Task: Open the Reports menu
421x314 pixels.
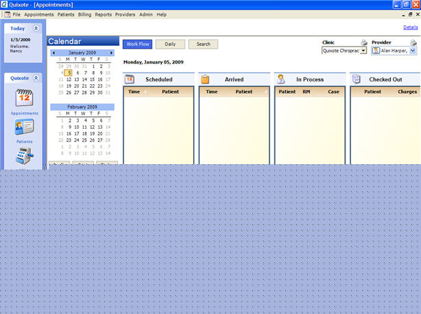Action: [104, 14]
